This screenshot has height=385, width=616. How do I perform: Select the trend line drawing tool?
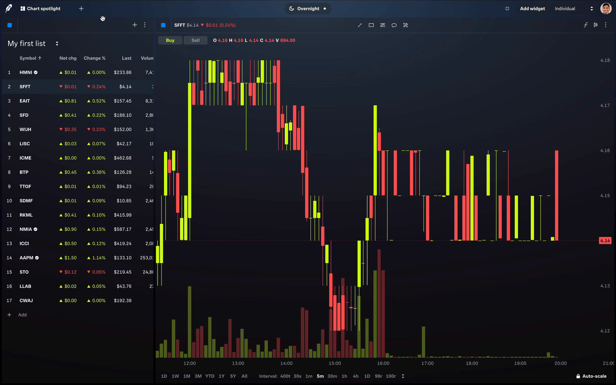(x=360, y=25)
